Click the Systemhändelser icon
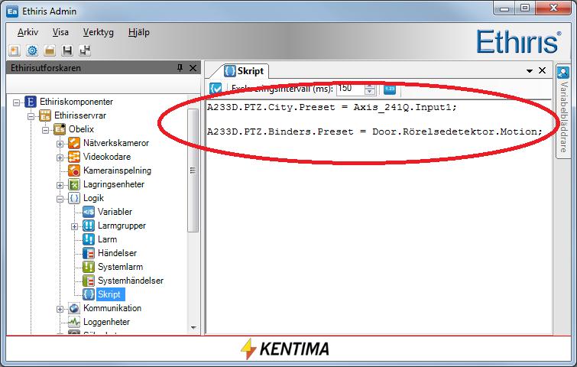 (89, 281)
